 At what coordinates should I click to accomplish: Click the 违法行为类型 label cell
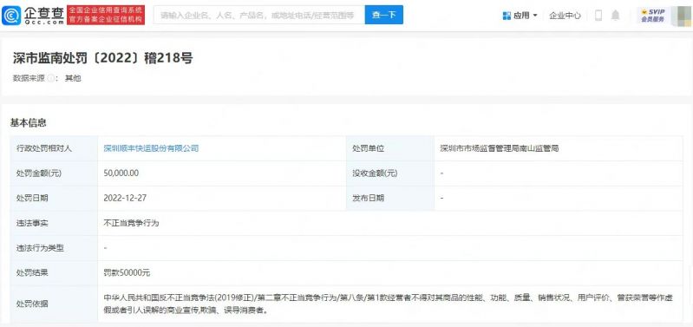point(54,248)
